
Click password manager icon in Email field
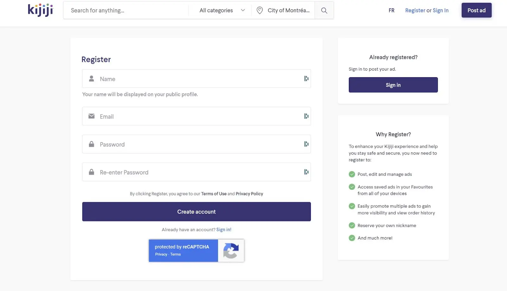(x=306, y=116)
